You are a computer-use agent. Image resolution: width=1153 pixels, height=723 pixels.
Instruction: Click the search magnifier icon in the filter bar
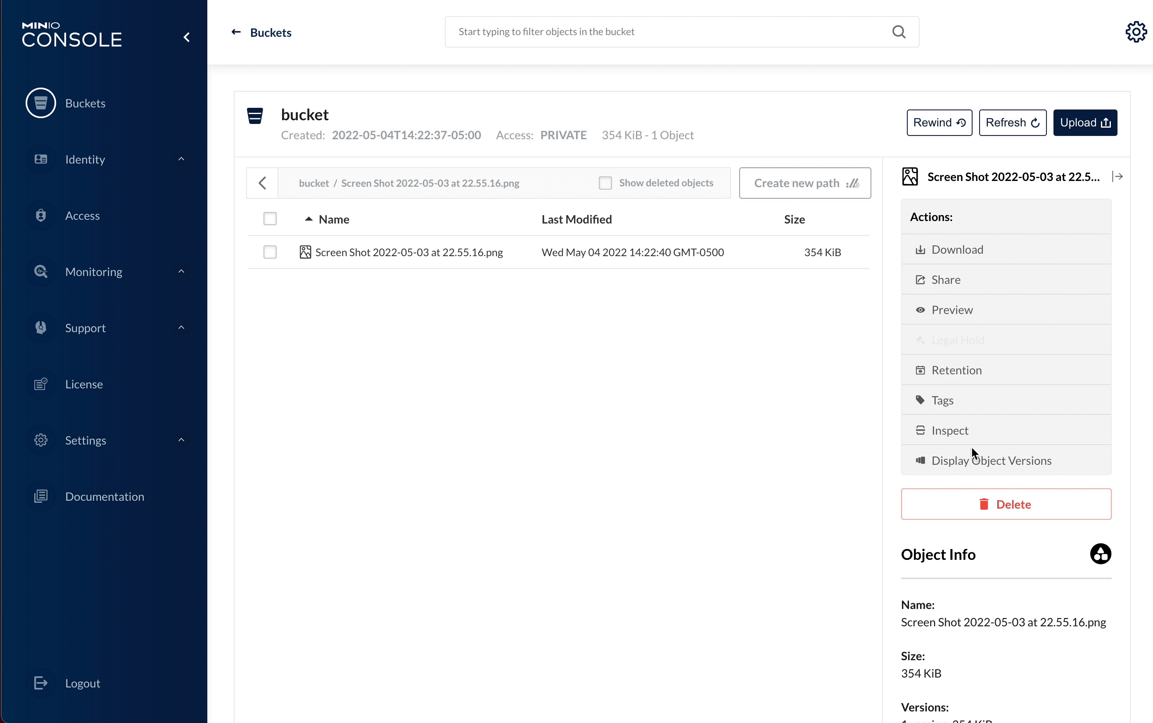pyautogui.click(x=899, y=32)
